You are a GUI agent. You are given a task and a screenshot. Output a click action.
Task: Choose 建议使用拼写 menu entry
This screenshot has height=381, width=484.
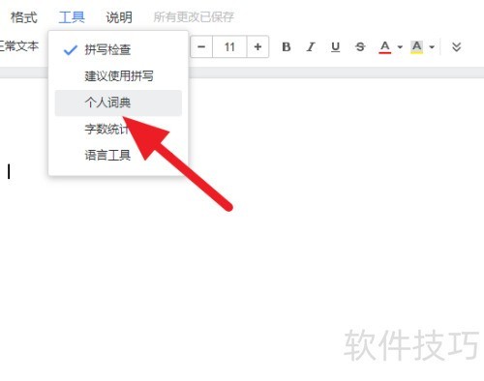(118, 76)
